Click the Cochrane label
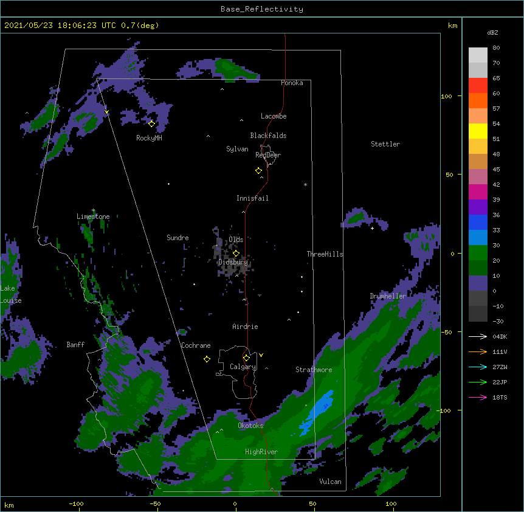524x512 pixels. coord(196,345)
